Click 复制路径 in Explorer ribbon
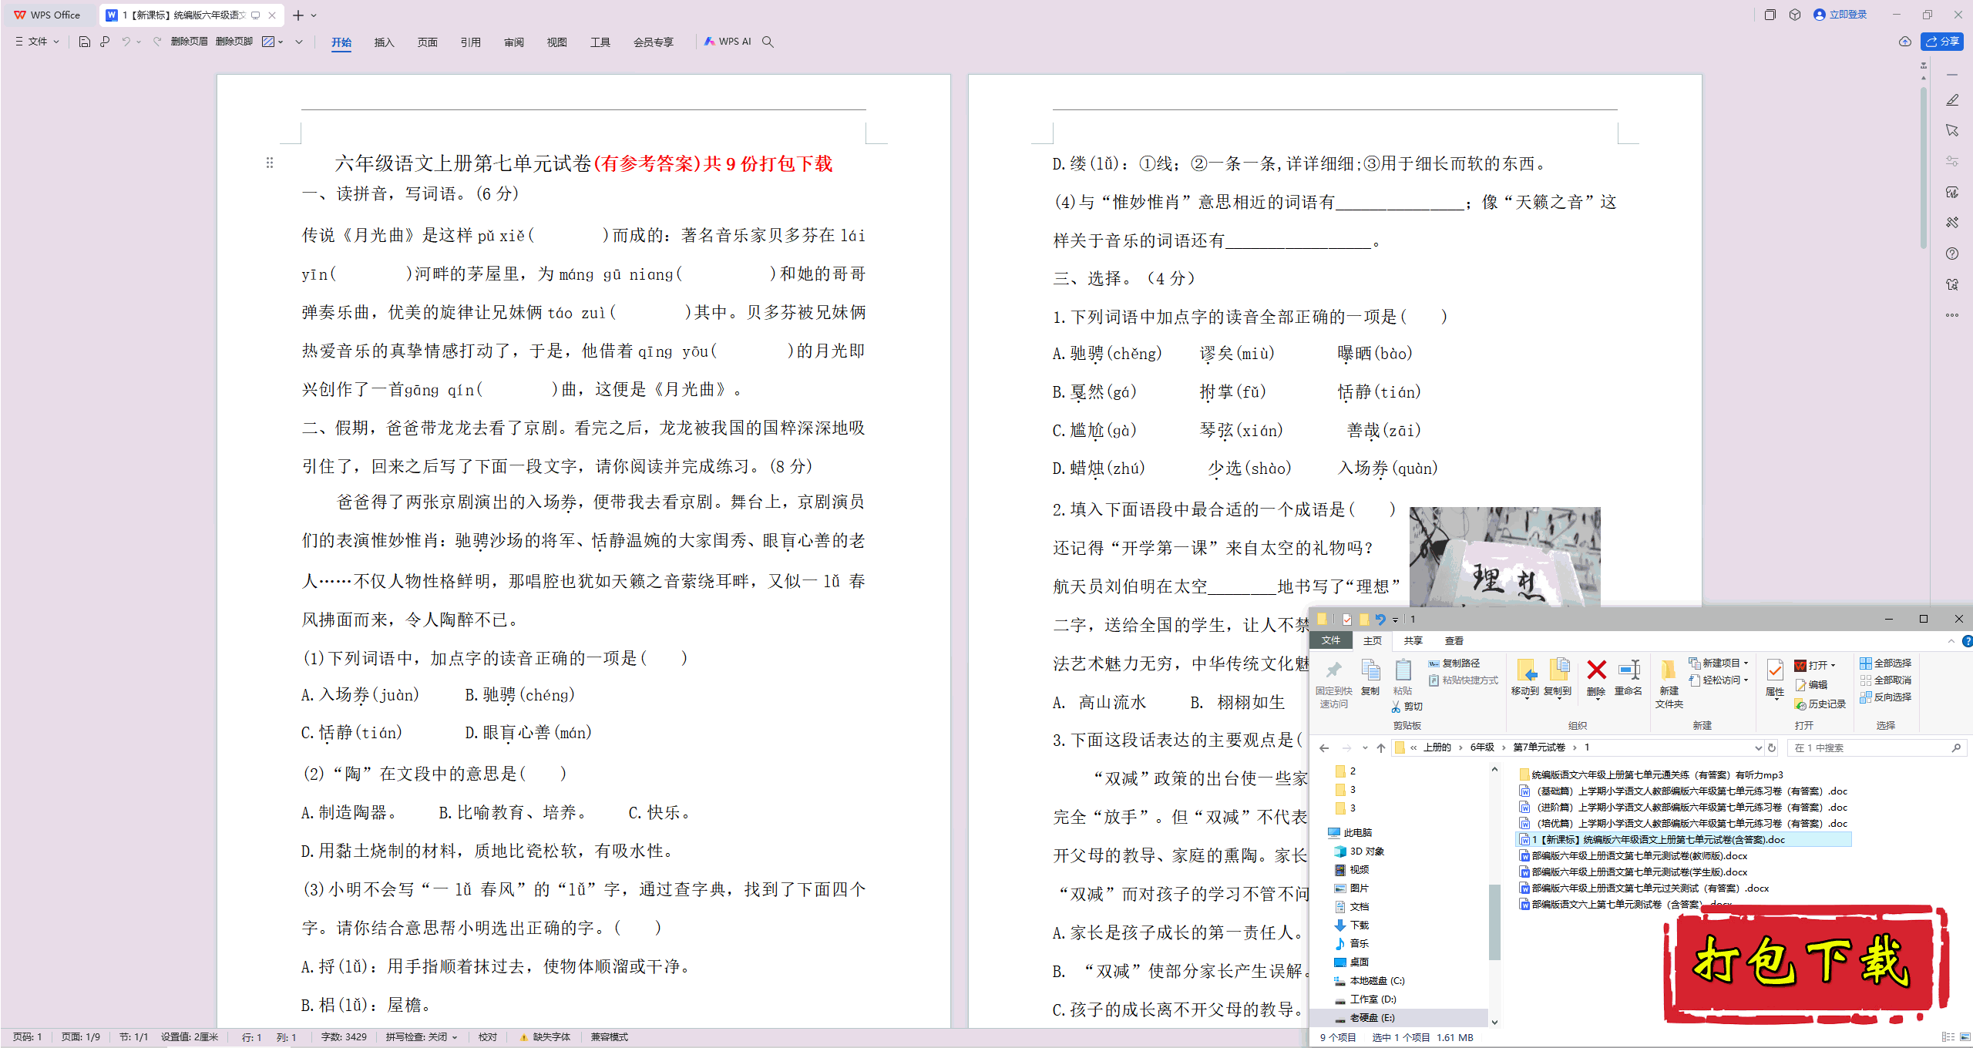 [x=1454, y=663]
